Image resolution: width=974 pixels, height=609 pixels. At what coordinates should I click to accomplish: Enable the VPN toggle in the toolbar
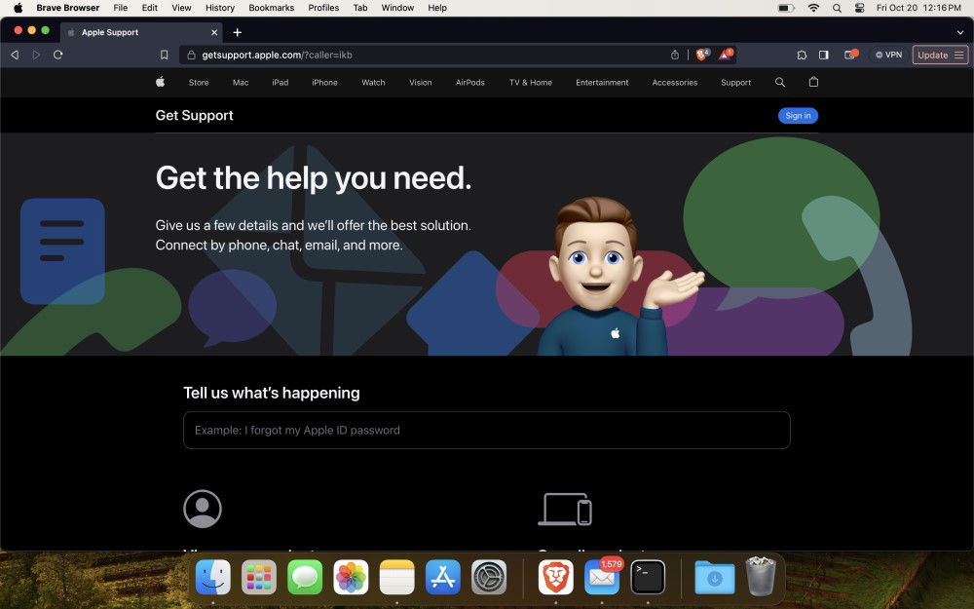[x=888, y=55]
